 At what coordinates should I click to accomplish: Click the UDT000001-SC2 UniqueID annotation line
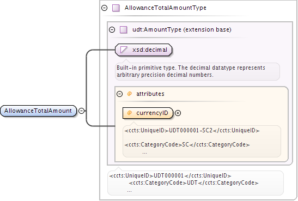click(x=192, y=131)
